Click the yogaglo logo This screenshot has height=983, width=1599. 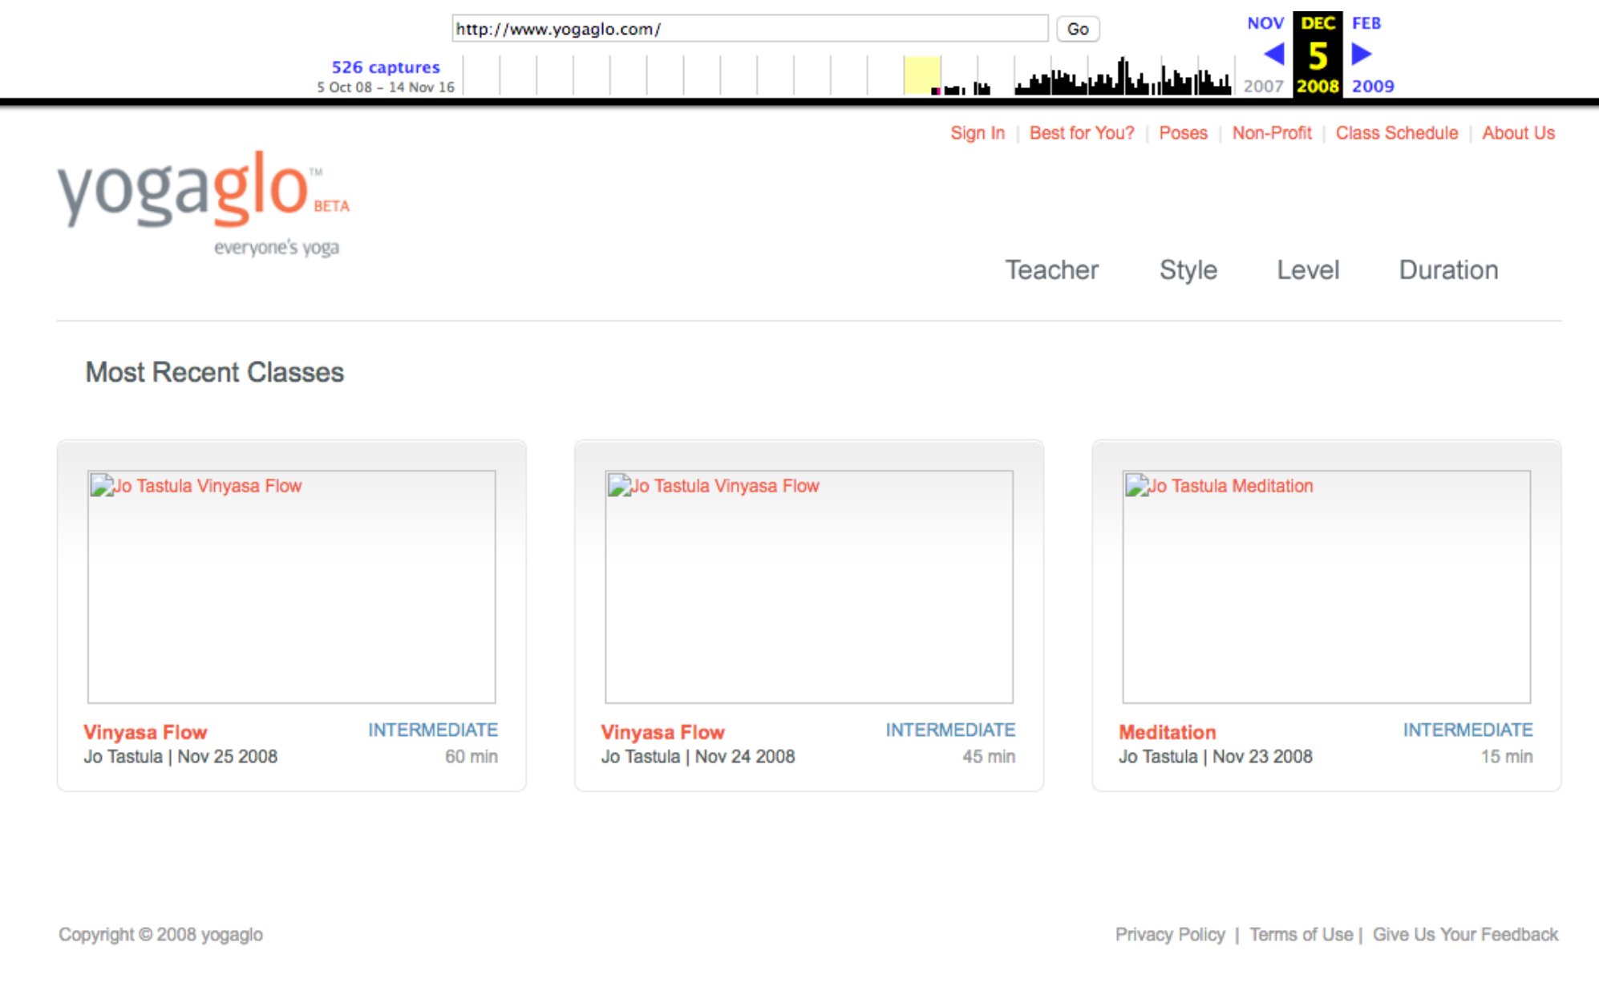[x=203, y=203]
